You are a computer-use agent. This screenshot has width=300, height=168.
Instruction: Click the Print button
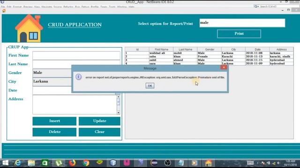(239, 34)
